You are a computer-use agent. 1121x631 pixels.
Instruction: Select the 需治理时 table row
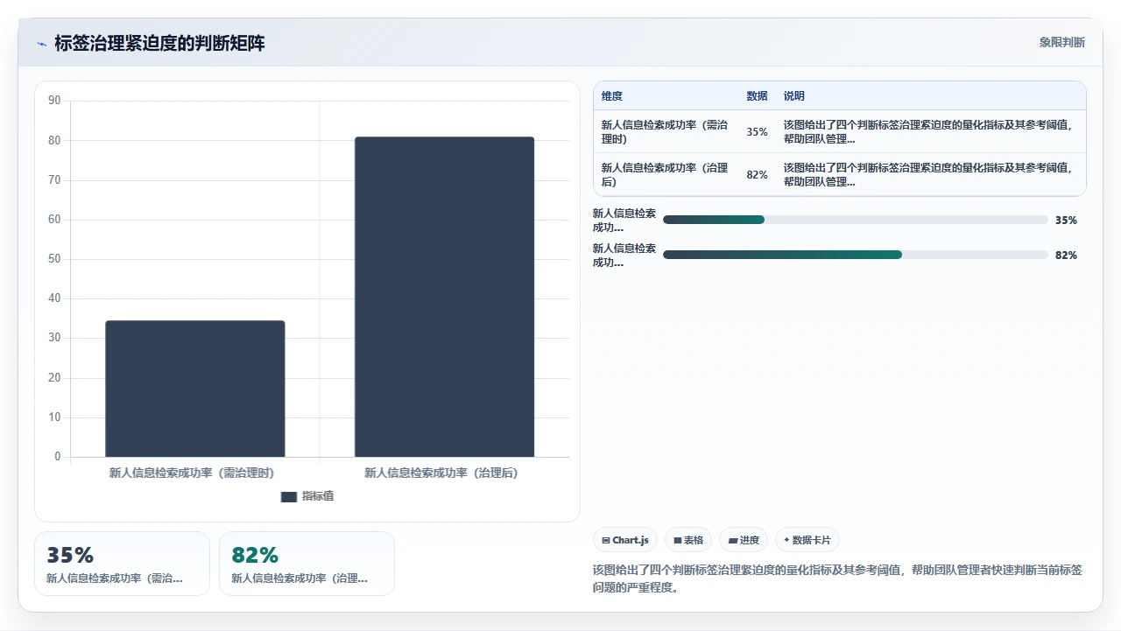click(x=840, y=131)
